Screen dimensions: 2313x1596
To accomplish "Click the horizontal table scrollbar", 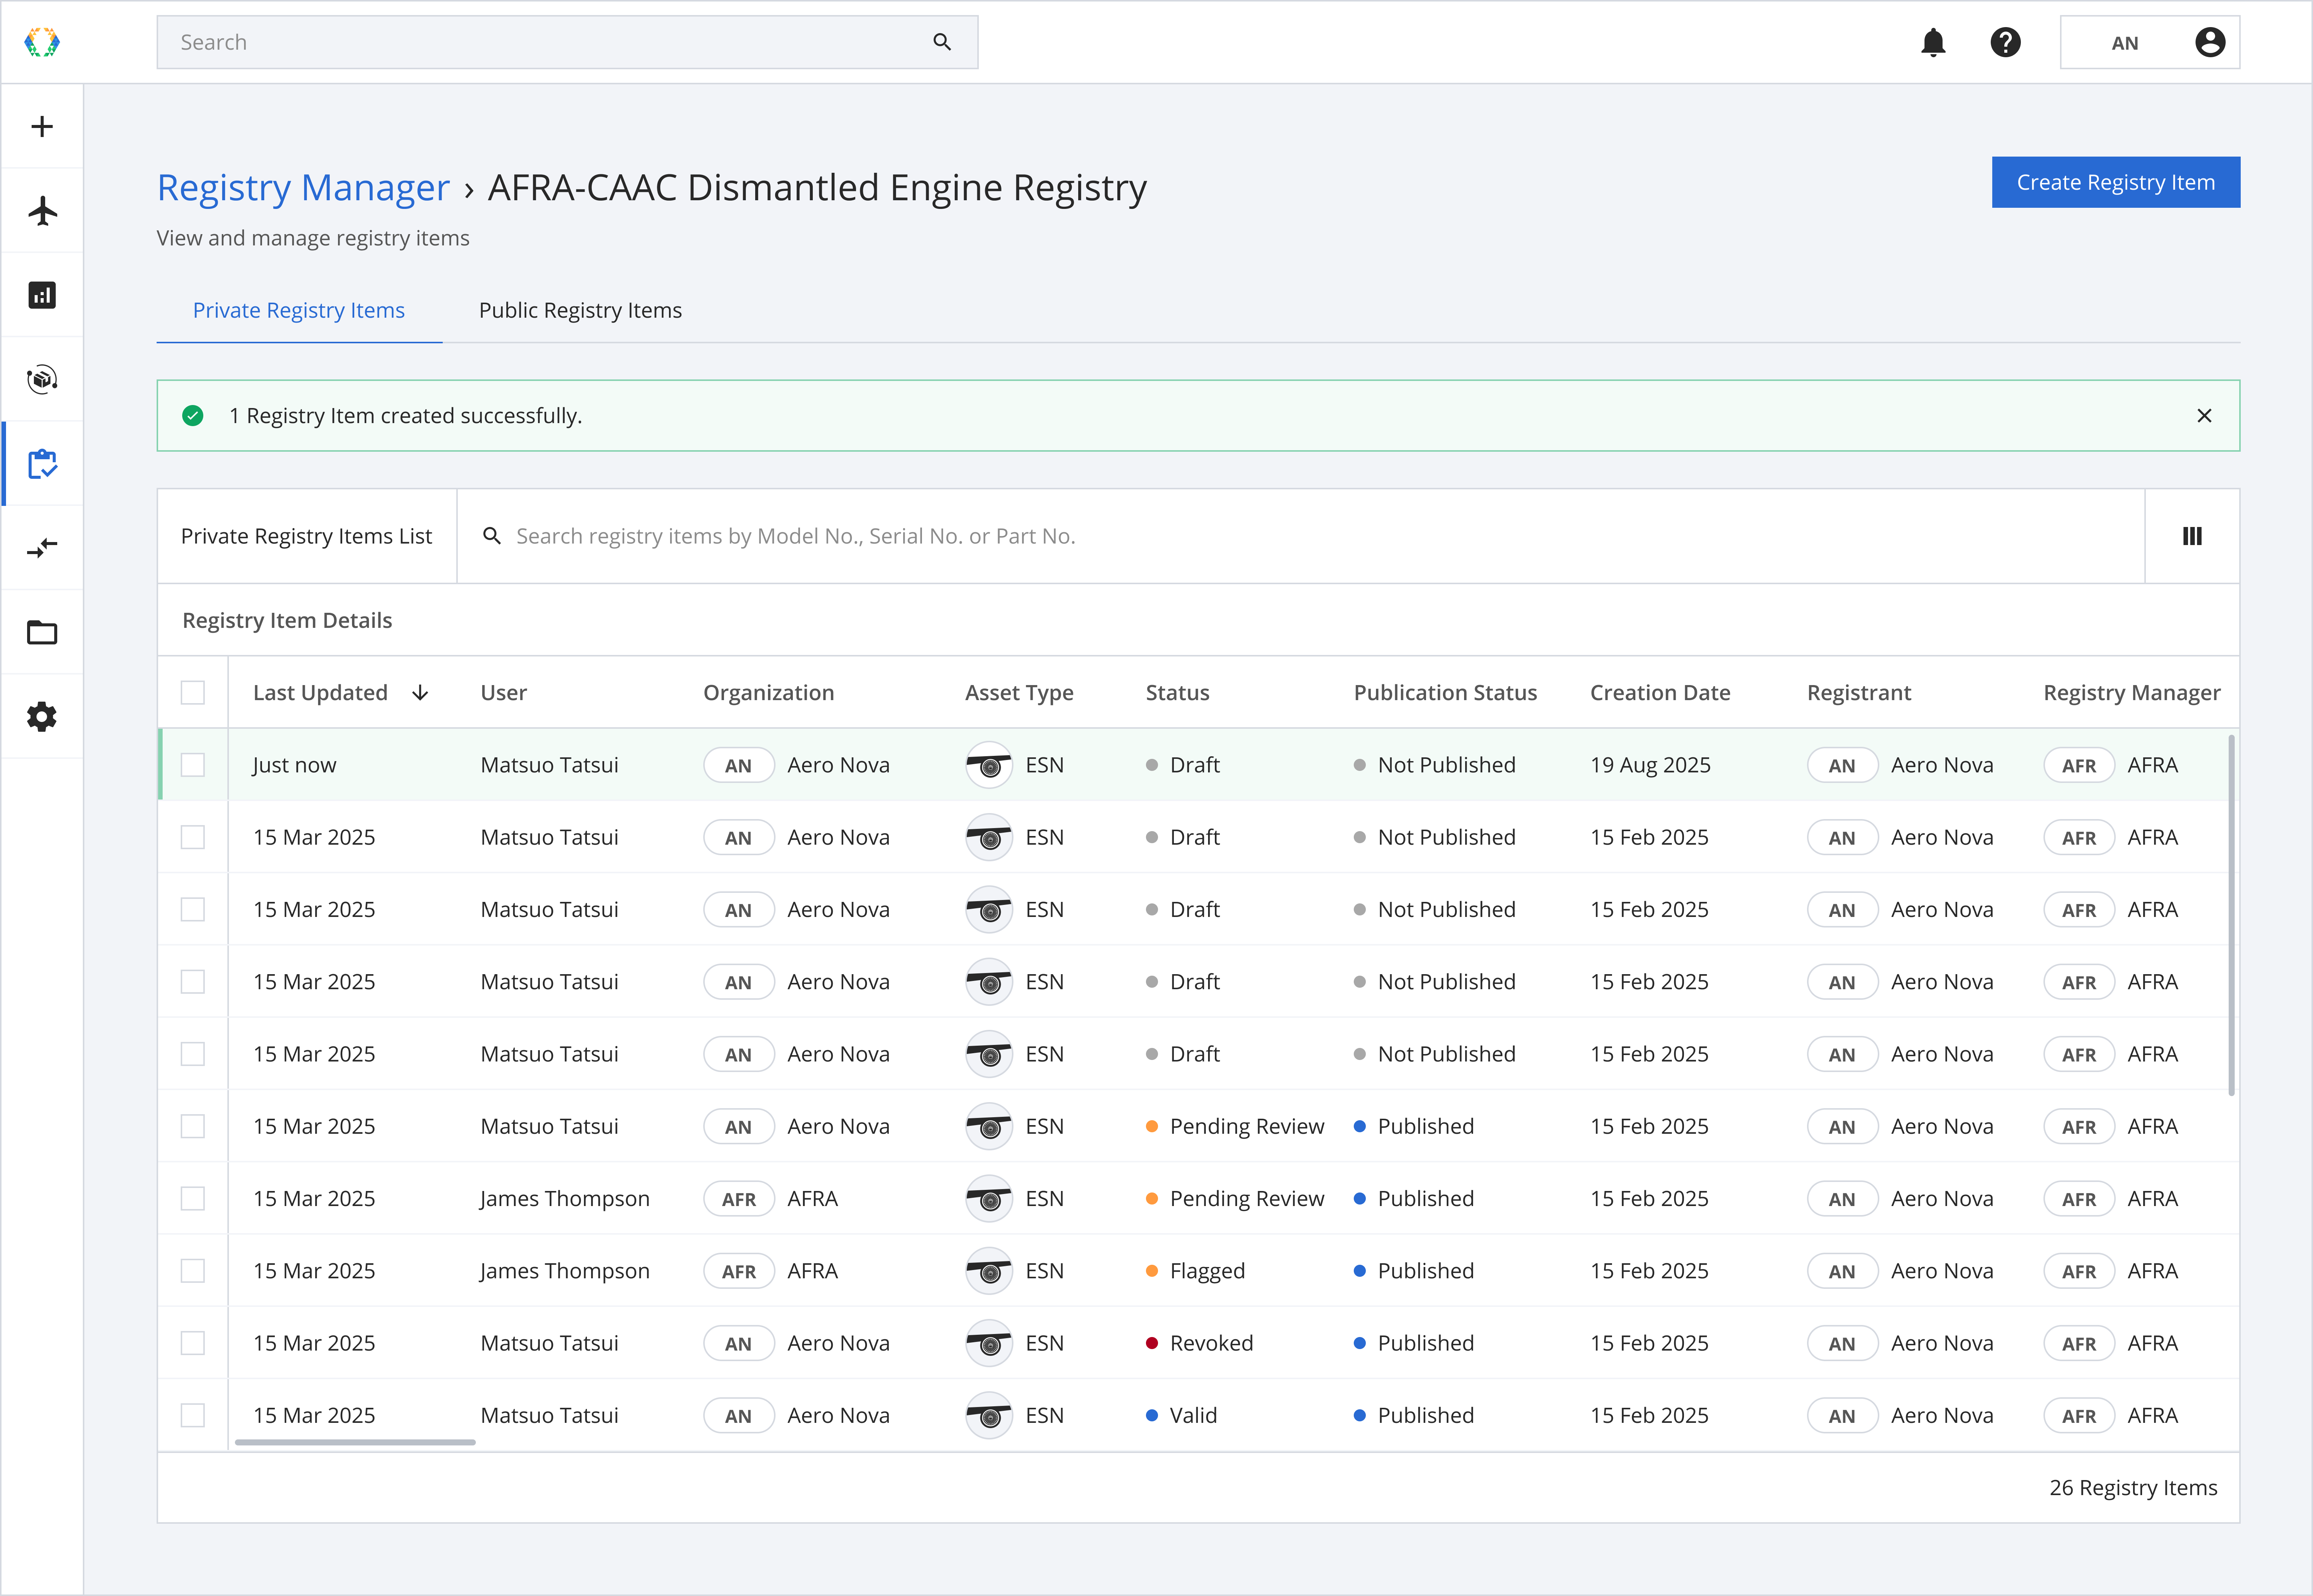I will [x=355, y=1442].
